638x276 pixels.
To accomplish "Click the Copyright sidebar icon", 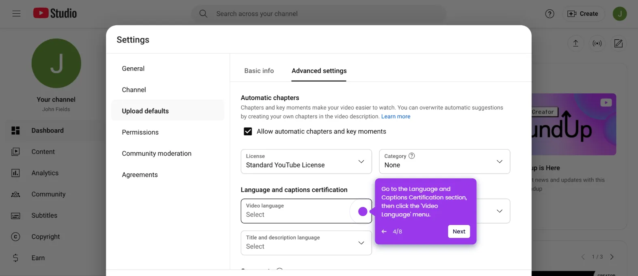I will click(15, 237).
